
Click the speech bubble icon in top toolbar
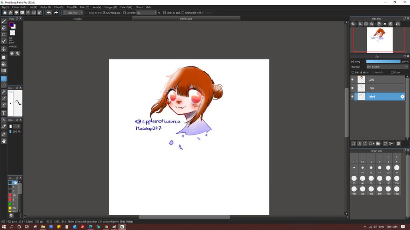click(x=16, y=12)
